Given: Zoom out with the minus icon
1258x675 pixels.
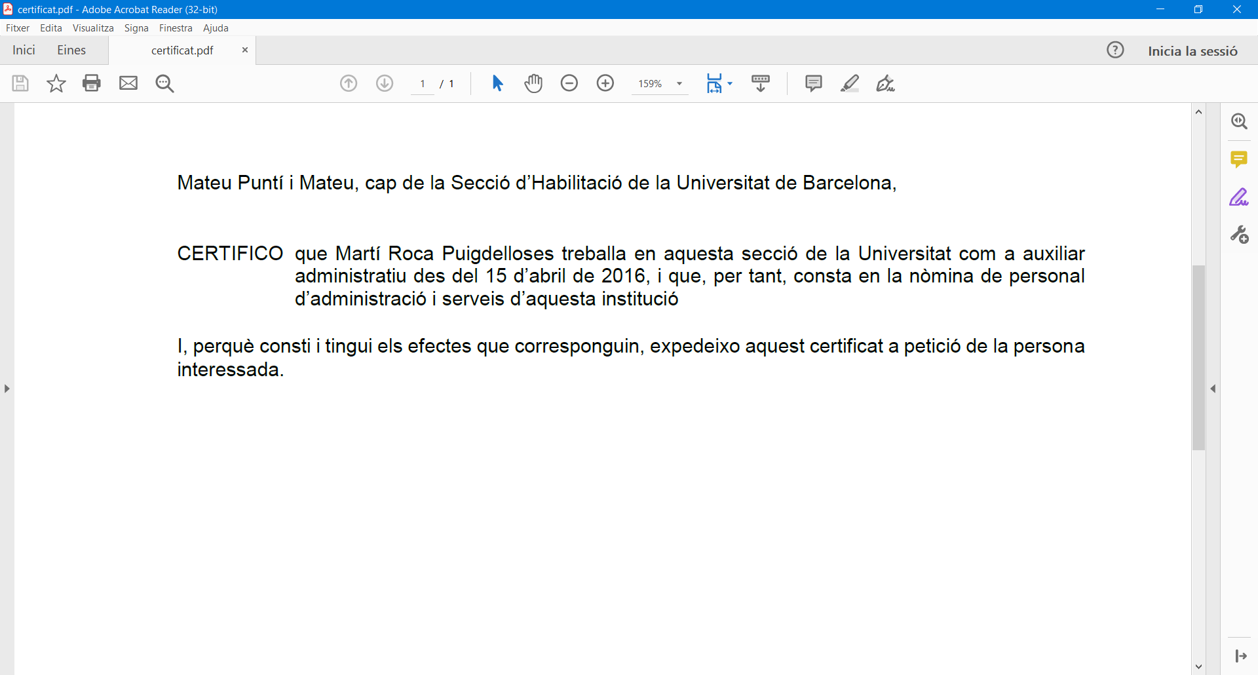Looking at the screenshot, I should point(569,83).
